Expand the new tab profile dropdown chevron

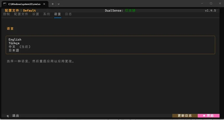(x=59, y=4)
